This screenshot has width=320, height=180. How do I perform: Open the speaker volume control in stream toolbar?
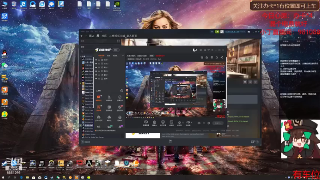(188, 123)
